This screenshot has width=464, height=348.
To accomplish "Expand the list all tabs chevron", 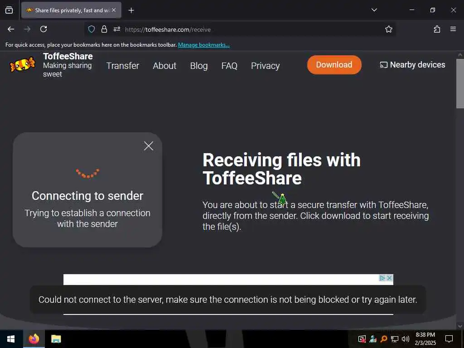I will point(374,10).
